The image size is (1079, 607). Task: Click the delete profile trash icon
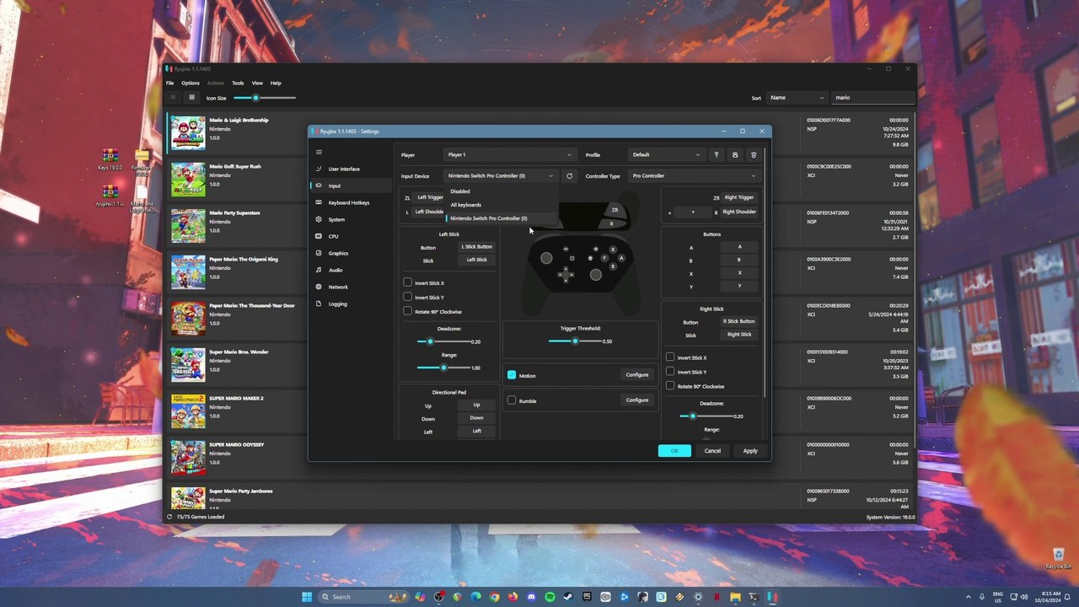(x=754, y=155)
